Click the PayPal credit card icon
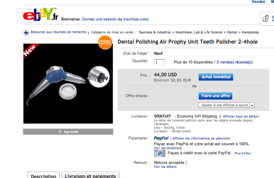Screen dimensions: 274x178 [160, 153]
